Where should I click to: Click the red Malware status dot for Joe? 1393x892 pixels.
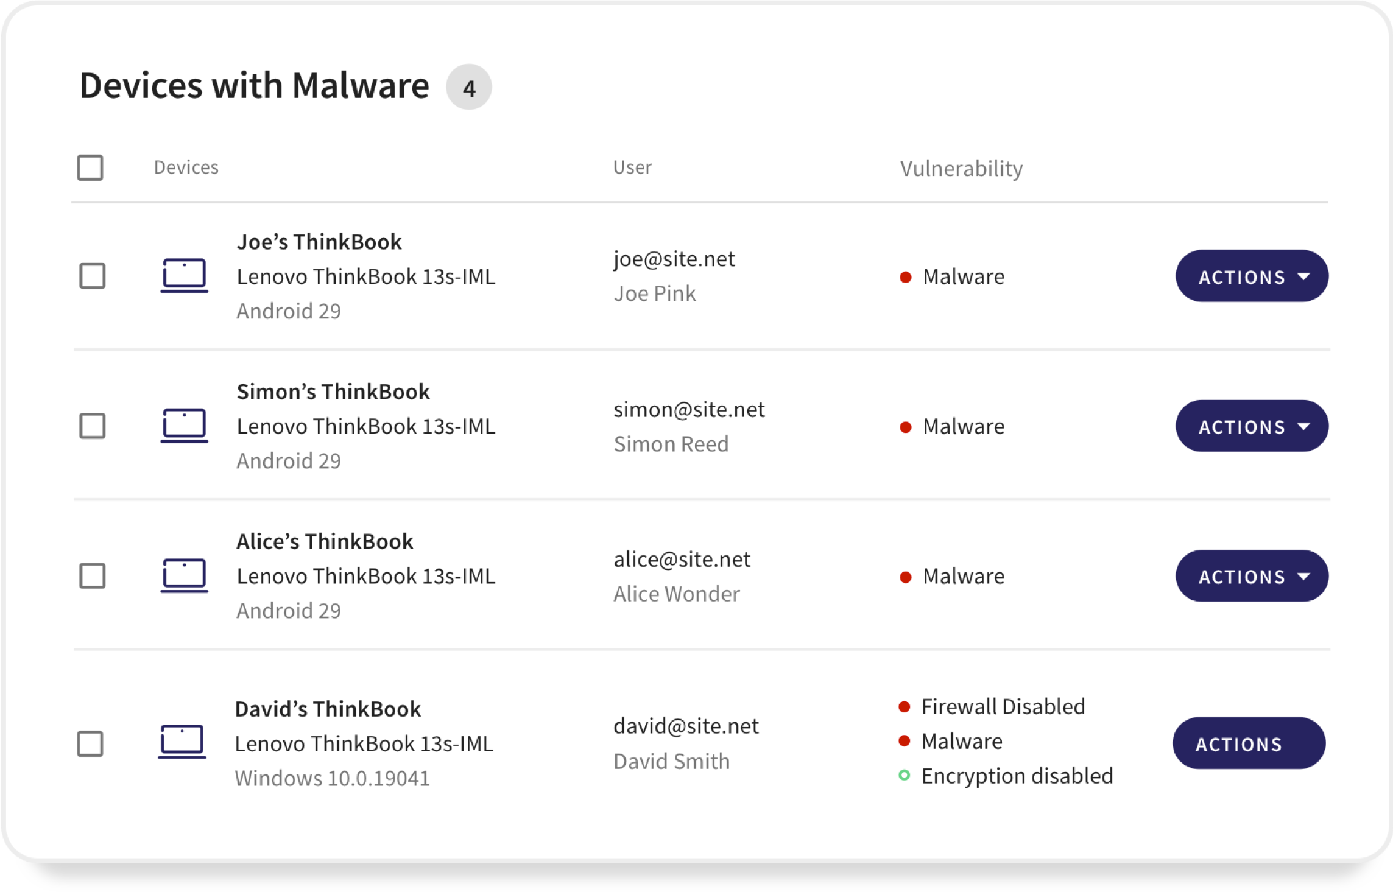905,278
